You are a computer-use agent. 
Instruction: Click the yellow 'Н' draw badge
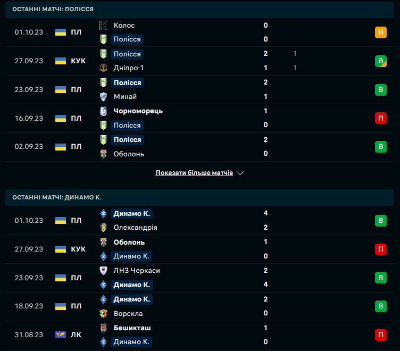click(381, 32)
